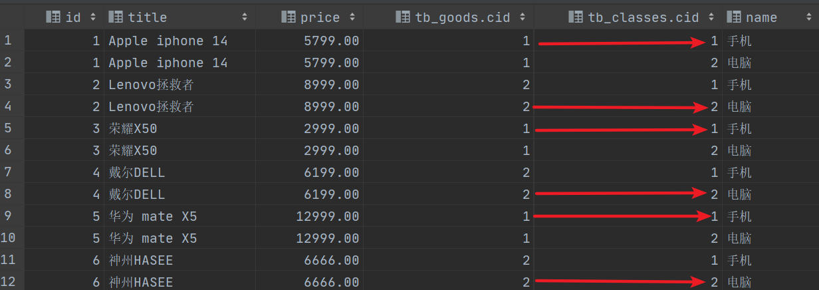Click price 8999.00 in row 3
Screen dimensions: 819x290
coord(332,84)
